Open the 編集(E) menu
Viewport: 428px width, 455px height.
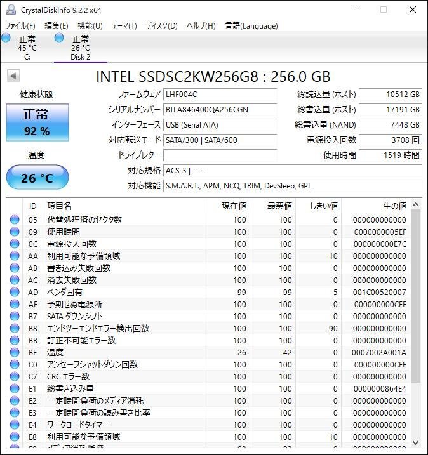tap(57, 26)
